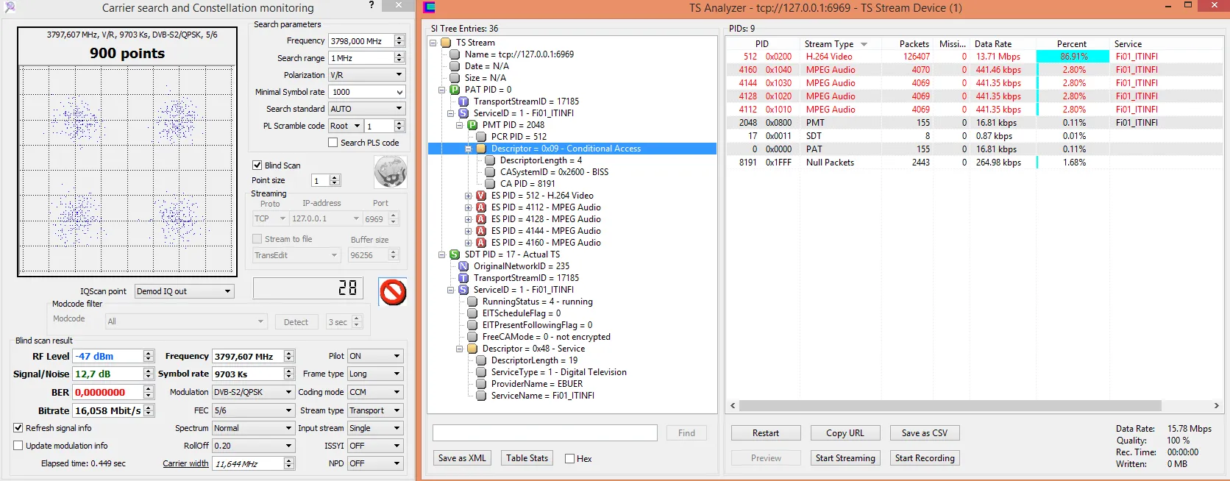The image size is (1230, 481).
Task: Click the Save as XML button
Action: 462,458
